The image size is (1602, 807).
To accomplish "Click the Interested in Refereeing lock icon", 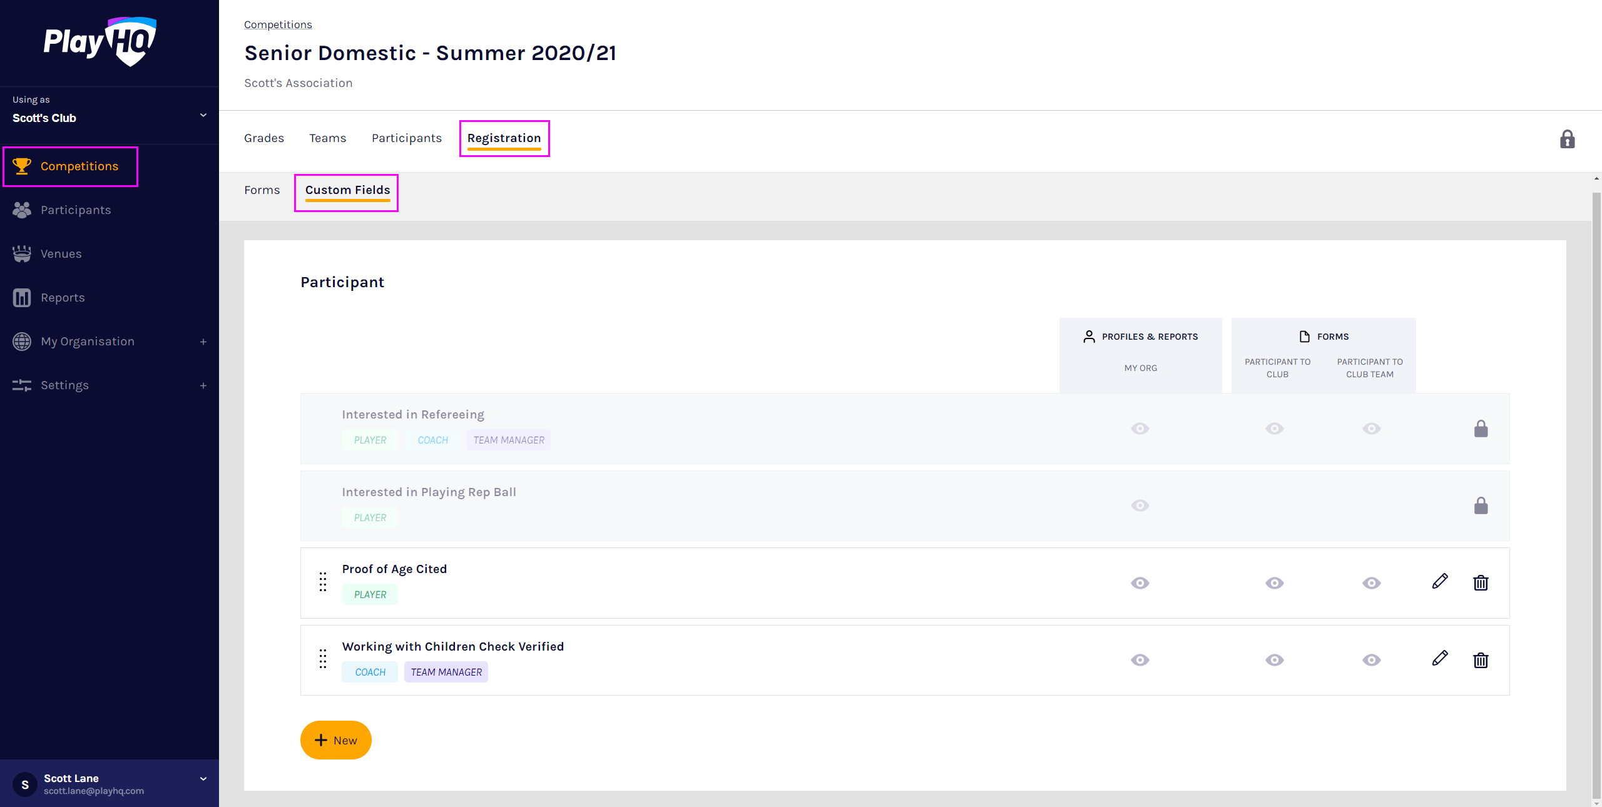I will (x=1481, y=429).
